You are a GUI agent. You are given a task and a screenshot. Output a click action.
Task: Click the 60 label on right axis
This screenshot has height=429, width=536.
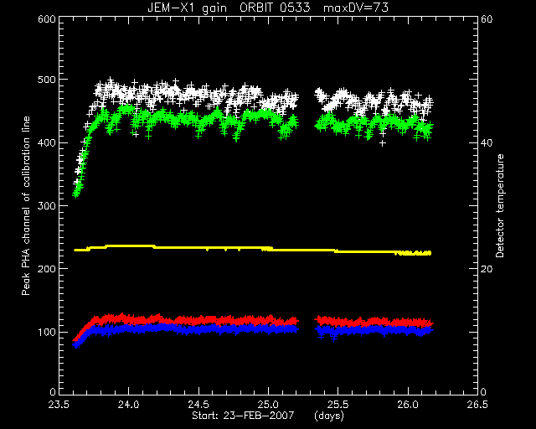coord(487,19)
